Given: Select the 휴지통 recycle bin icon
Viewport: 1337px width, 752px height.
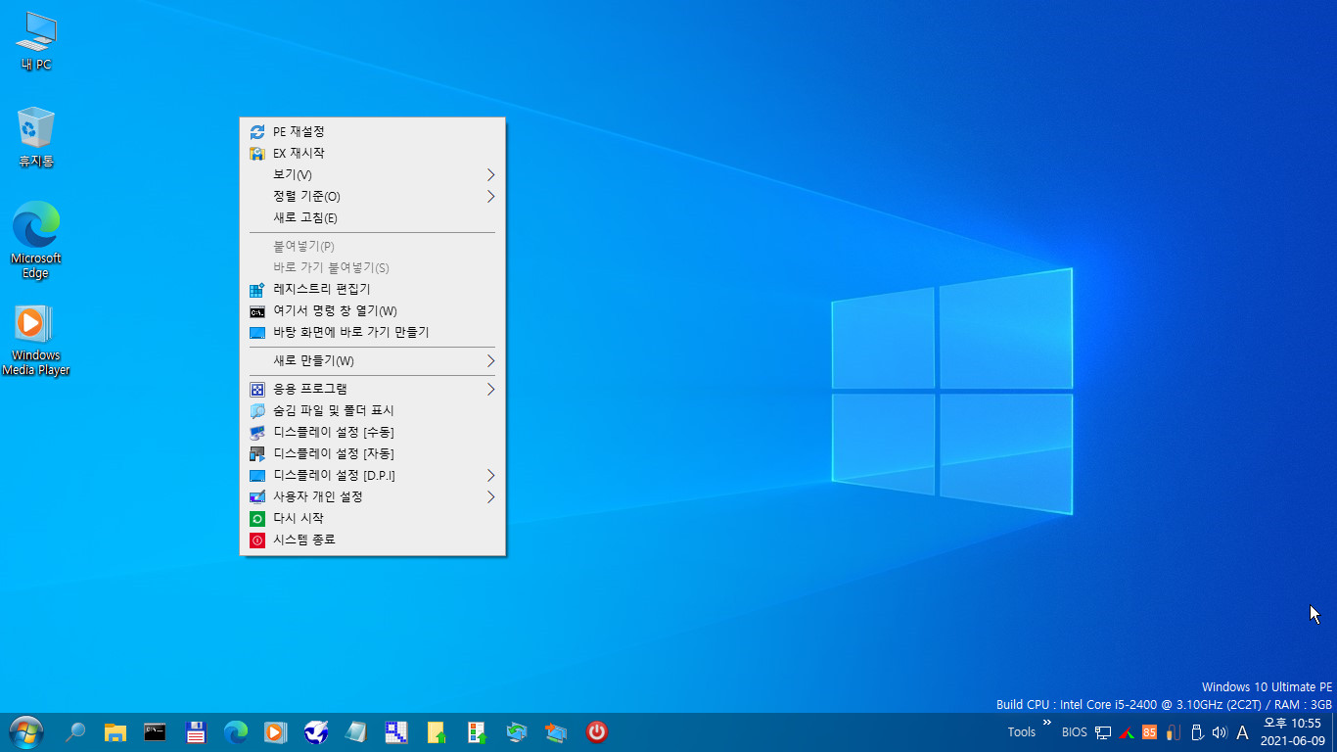Looking at the screenshot, I should [x=35, y=137].
